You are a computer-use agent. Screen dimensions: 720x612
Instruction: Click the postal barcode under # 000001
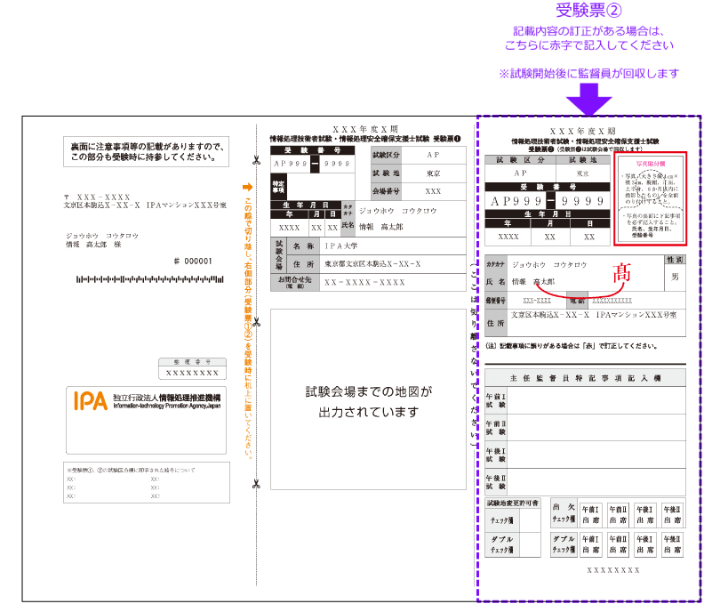pos(146,279)
